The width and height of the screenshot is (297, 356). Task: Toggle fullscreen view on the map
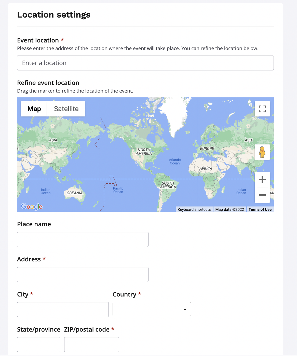(x=262, y=109)
